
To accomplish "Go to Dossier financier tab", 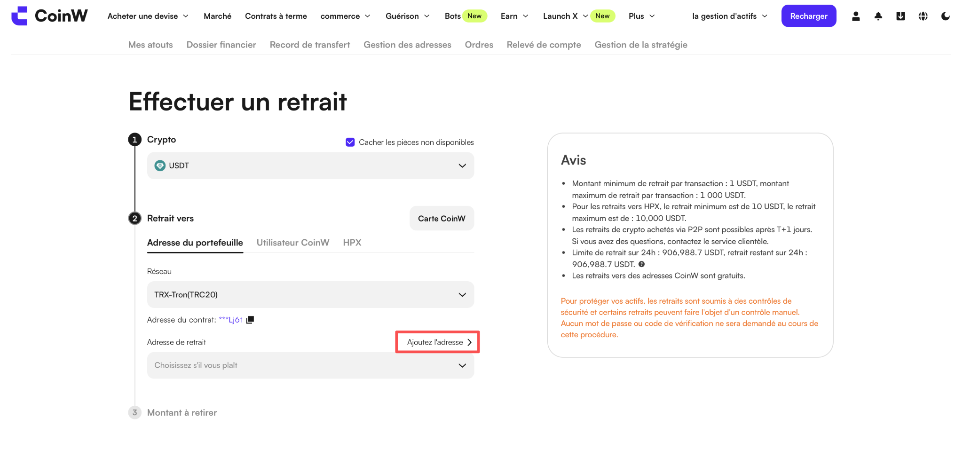I will click(x=221, y=45).
